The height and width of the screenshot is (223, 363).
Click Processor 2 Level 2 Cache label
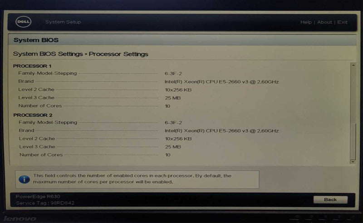coord(37,139)
